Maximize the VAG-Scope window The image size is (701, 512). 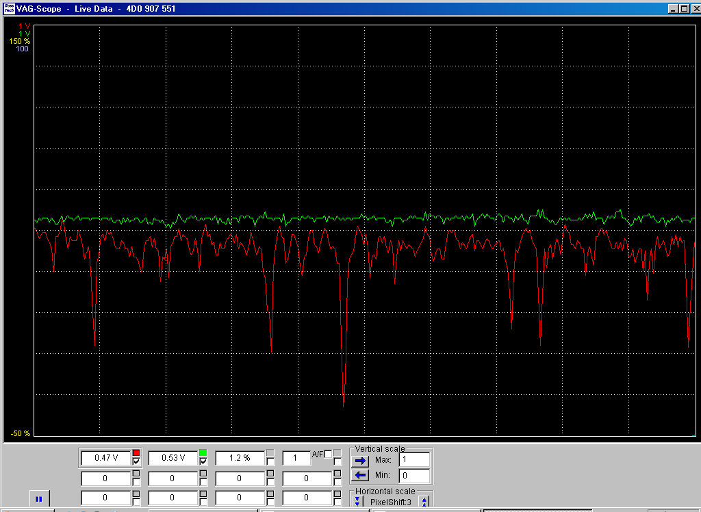pyautogui.click(x=683, y=8)
